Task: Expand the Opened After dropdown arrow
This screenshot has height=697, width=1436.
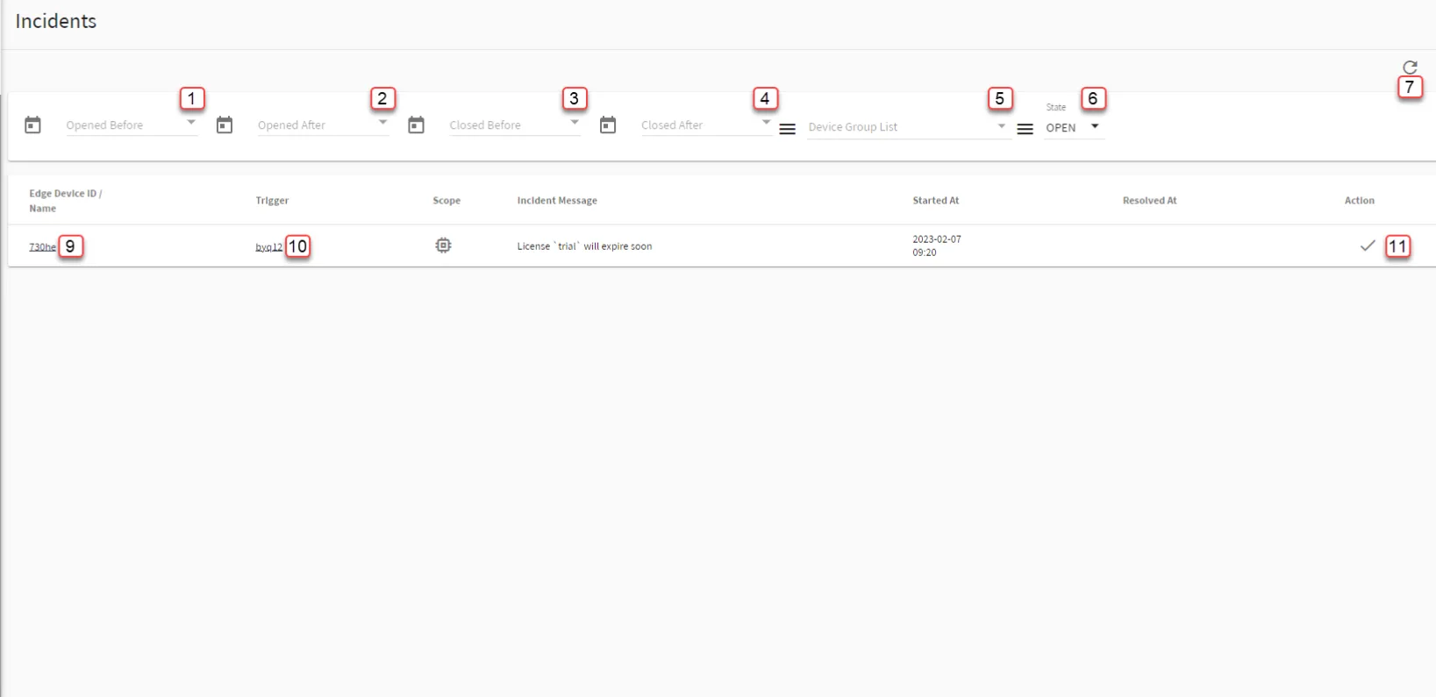Action: (x=382, y=123)
